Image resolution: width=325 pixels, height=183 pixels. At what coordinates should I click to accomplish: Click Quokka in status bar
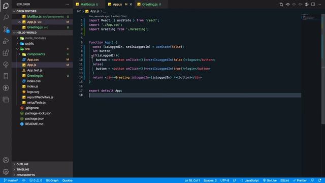pyautogui.click(x=68, y=180)
